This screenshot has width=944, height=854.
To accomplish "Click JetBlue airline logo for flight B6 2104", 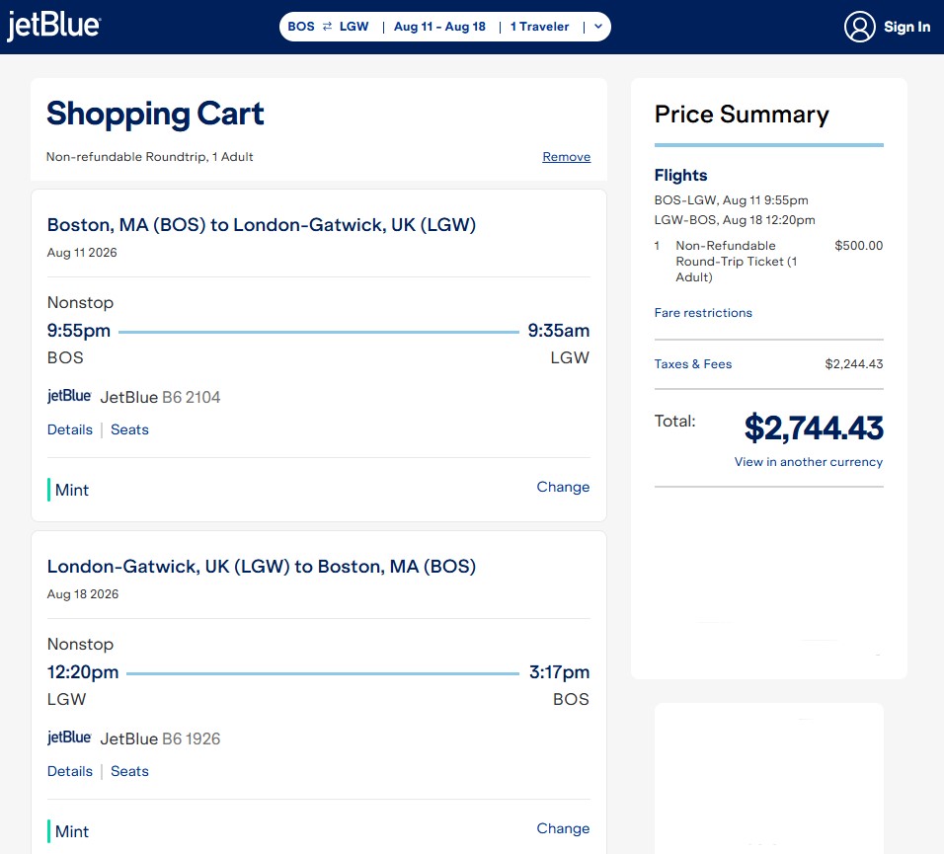I will [69, 397].
